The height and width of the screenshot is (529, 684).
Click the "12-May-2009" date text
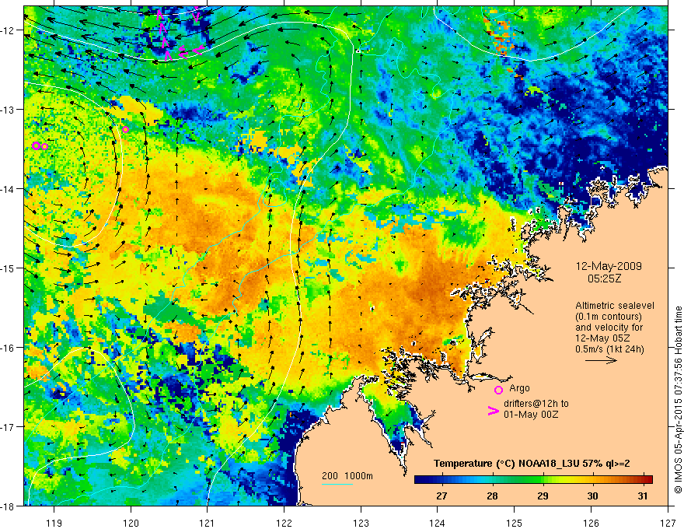[x=609, y=266]
